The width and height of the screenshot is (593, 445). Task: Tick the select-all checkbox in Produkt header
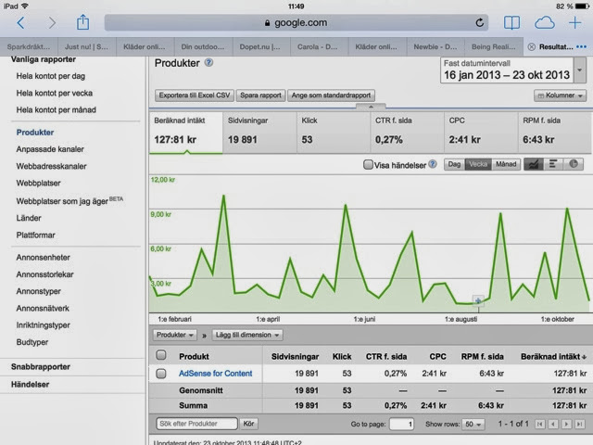[x=161, y=355]
